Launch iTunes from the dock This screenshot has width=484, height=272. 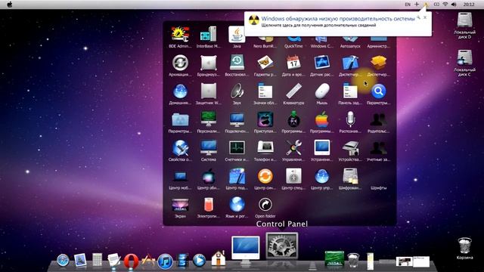click(165, 261)
